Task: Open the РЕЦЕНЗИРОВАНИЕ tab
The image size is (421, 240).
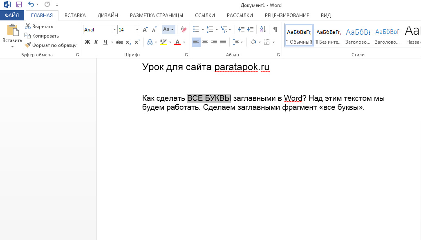Action: pos(287,15)
